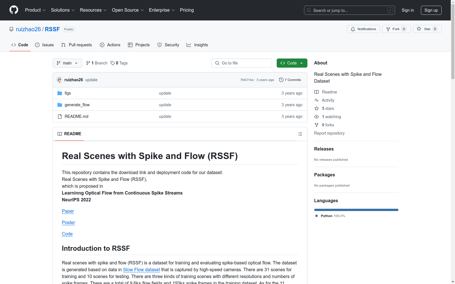This screenshot has width=455, height=284.
Task: Click the Python language progress bar
Action: click(x=356, y=210)
